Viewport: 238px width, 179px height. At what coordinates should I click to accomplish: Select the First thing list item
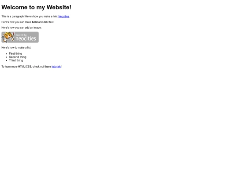click(x=15, y=53)
